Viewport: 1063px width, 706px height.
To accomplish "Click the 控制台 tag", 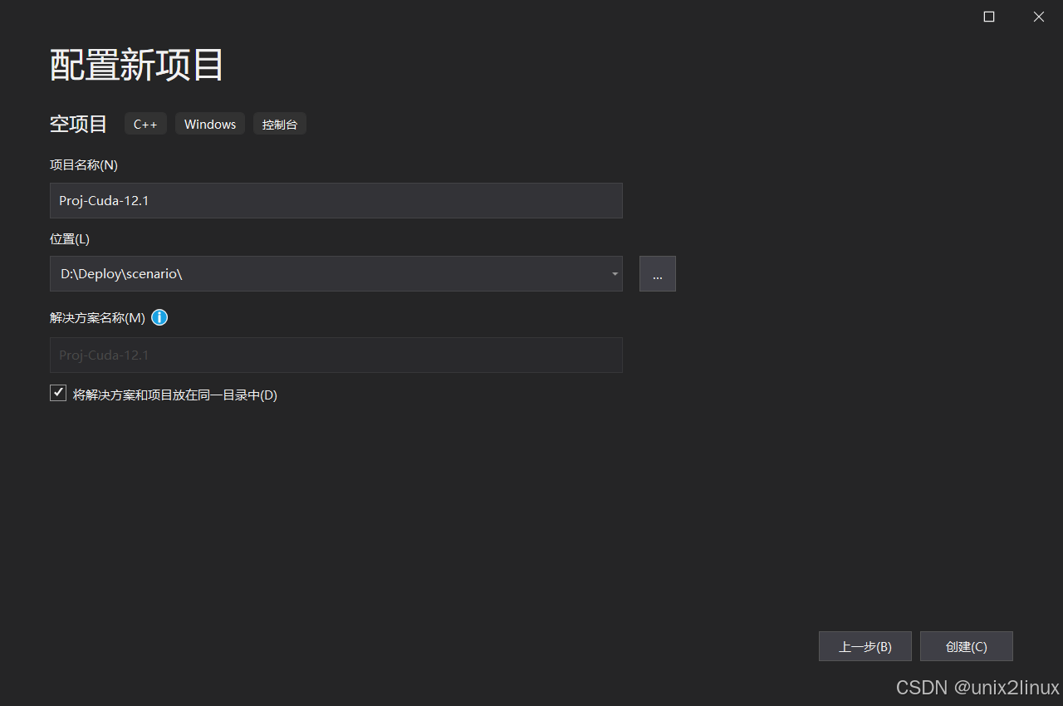I will pyautogui.click(x=280, y=124).
